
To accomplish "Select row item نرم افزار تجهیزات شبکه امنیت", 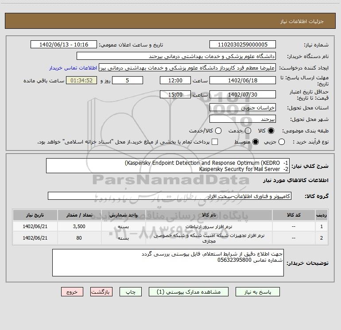I will click(x=209, y=238).
